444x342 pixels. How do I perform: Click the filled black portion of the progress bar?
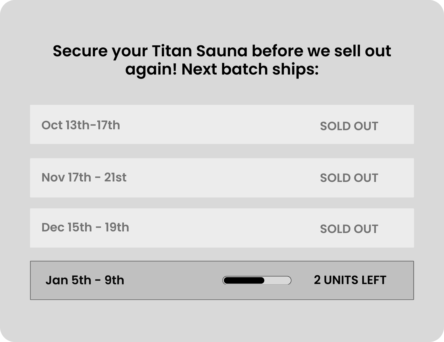244,280
